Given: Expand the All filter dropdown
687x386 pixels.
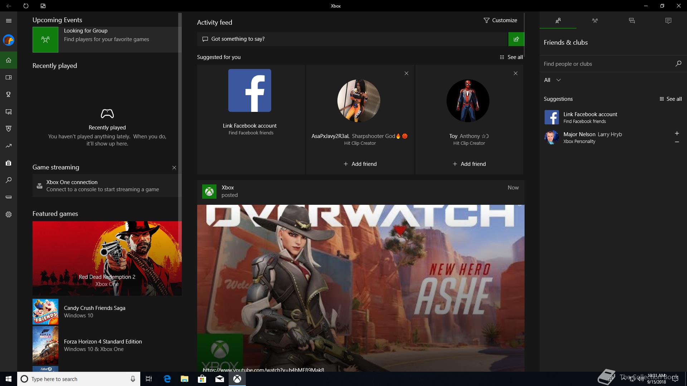Looking at the screenshot, I should pos(552,80).
